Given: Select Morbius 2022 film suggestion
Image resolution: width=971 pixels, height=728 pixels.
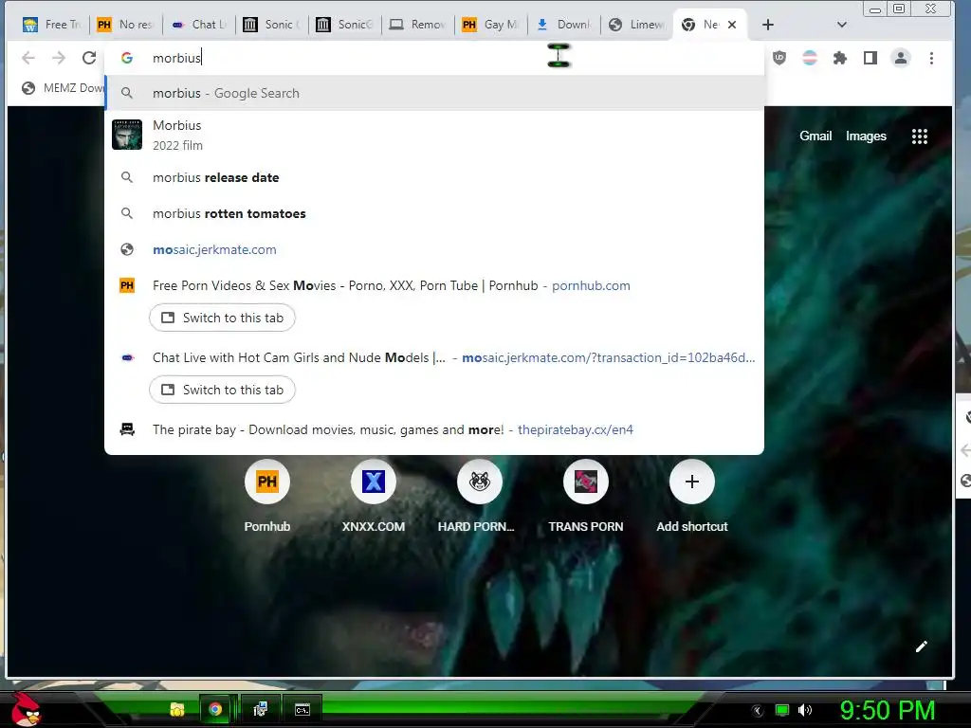Looking at the screenshot, I should point(434,135).
